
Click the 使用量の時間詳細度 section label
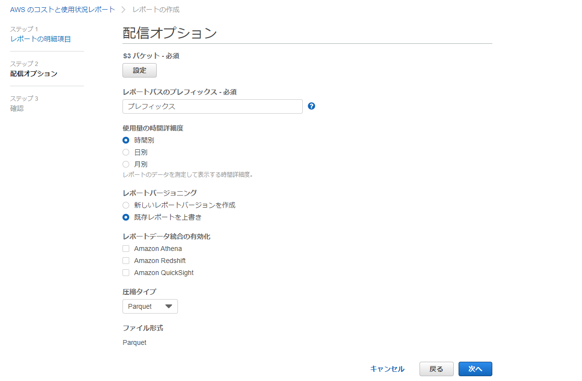click(x=153, y=128)
